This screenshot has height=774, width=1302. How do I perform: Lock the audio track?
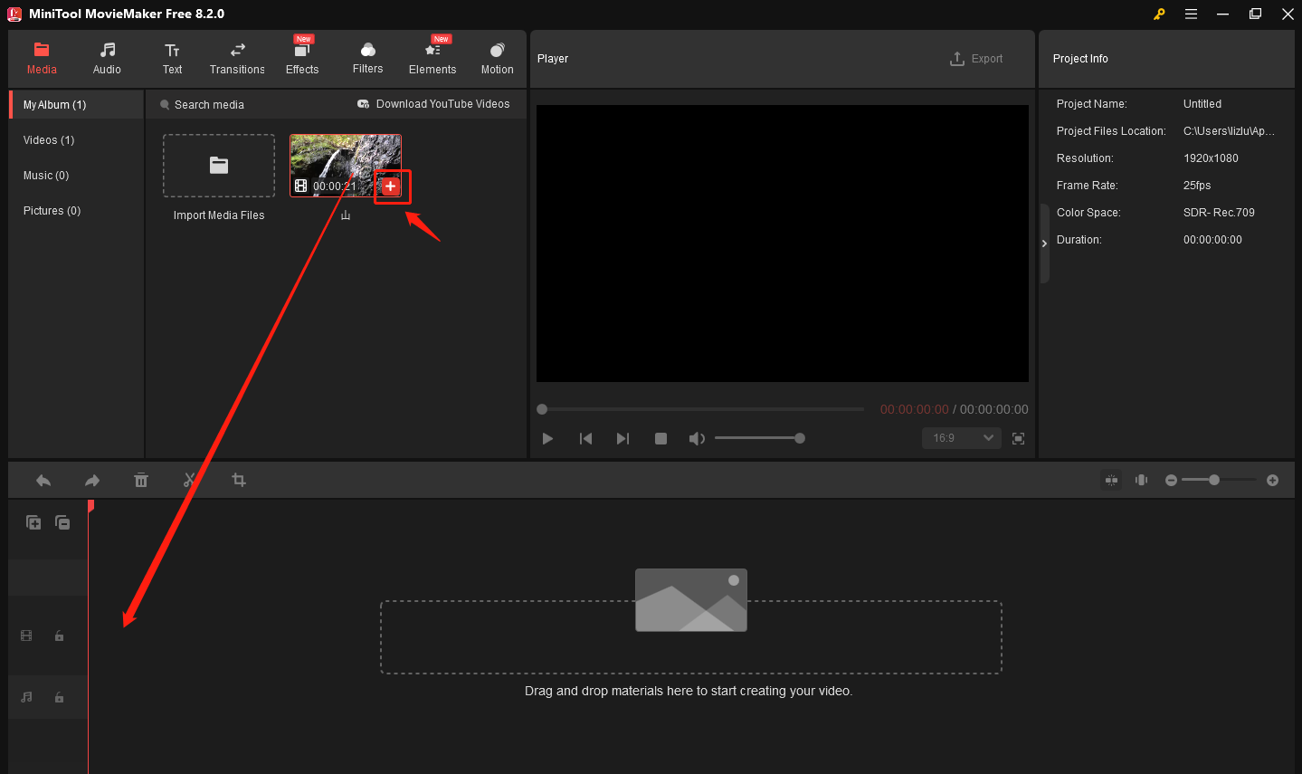click(x=60, y=697)
